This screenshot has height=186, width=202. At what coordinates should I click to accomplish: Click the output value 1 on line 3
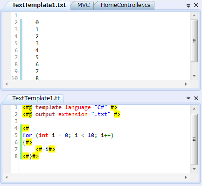(x=37, y=29)
